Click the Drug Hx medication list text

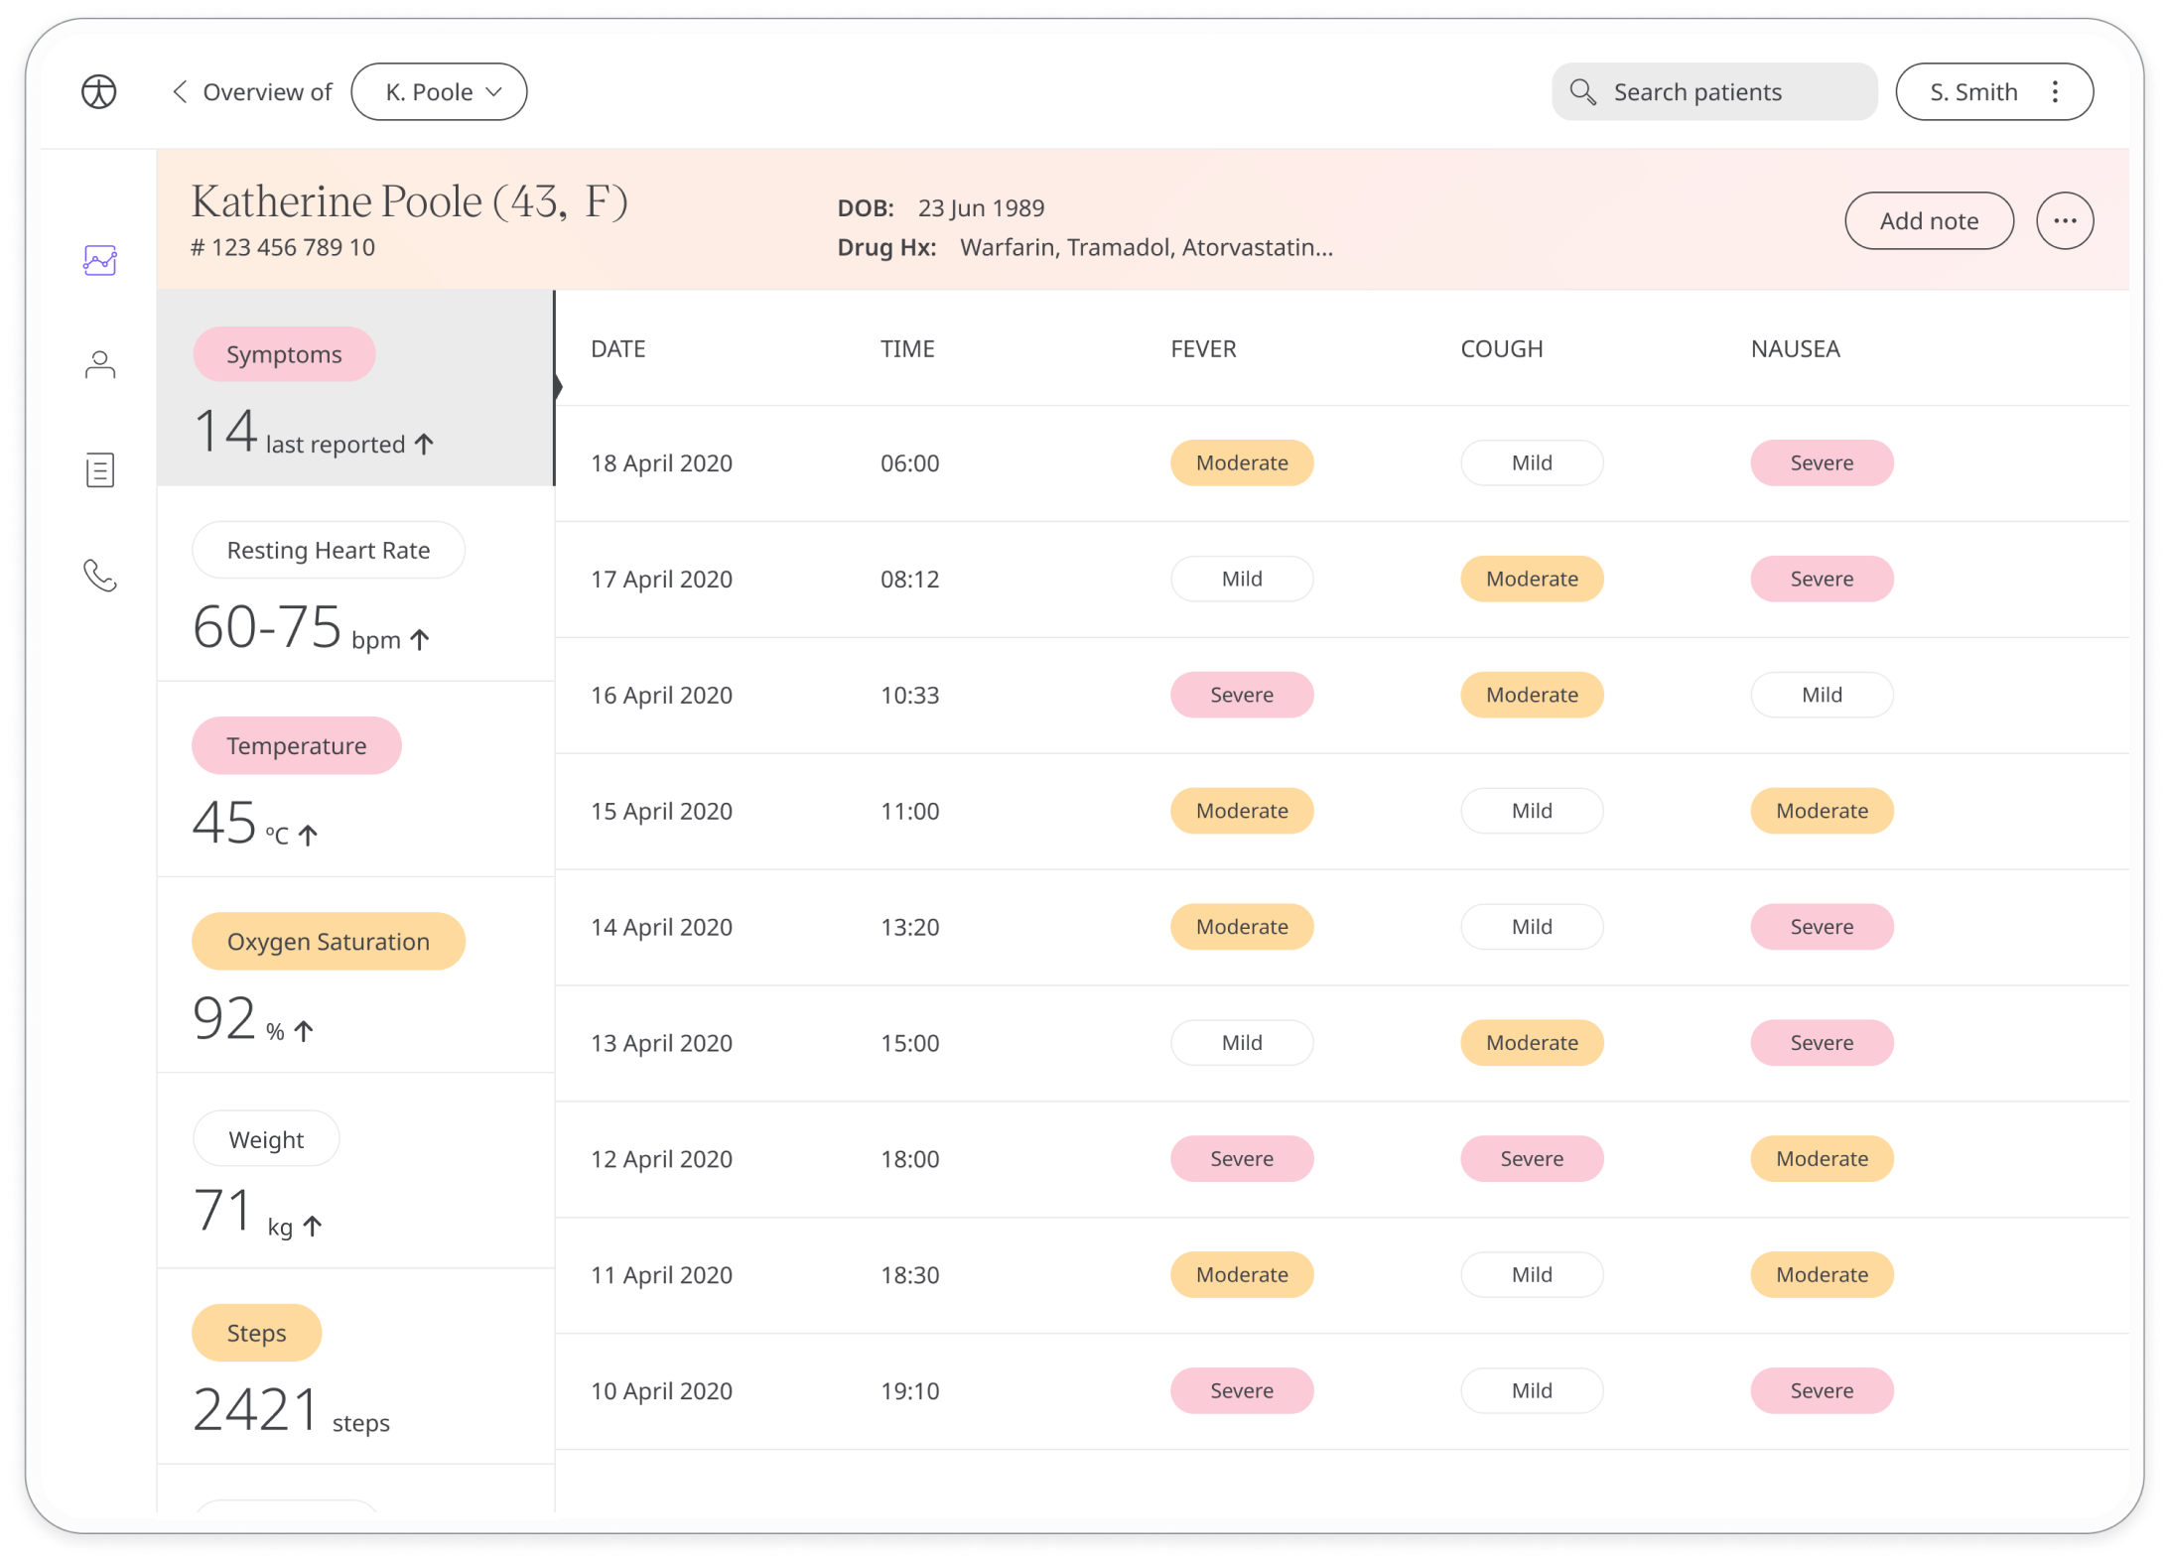click(x=1147, y=247)
